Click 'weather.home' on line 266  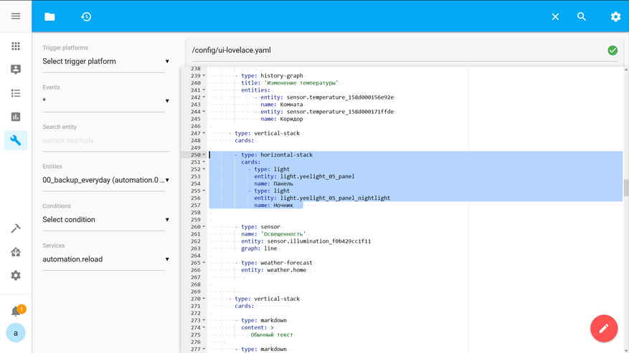coord(286,270)
